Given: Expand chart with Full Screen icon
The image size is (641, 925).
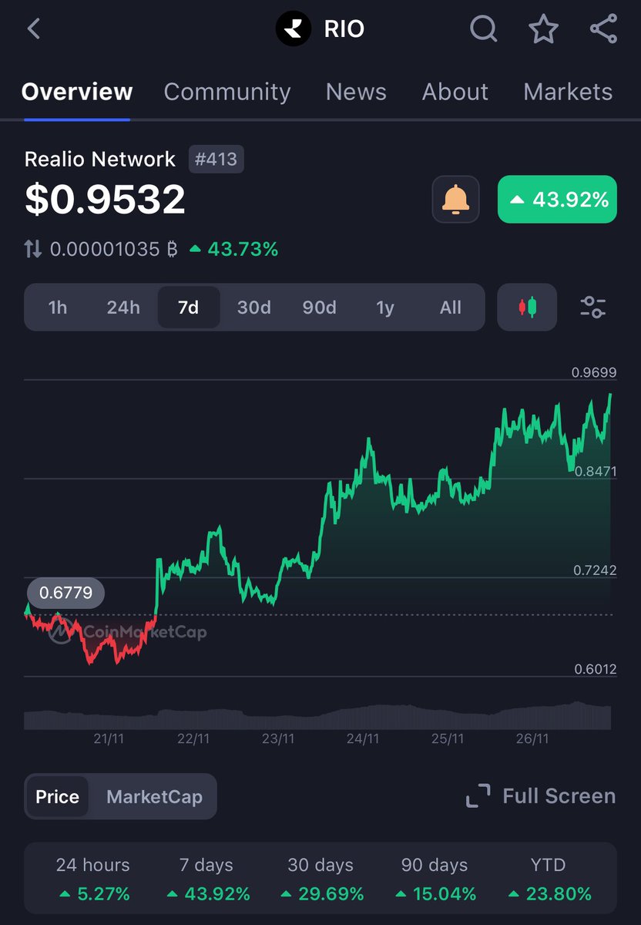Looking at the screenshot, I should click(x=478, y=796).
